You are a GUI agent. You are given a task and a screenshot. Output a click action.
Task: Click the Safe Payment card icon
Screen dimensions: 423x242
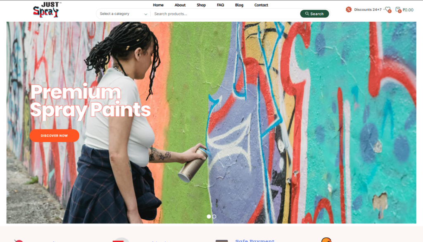point(222,240)
